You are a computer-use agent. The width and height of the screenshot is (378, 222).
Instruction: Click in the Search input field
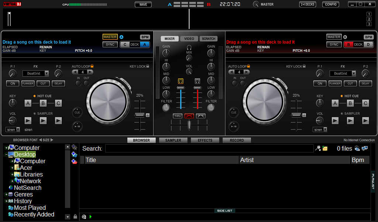point(209,148)
